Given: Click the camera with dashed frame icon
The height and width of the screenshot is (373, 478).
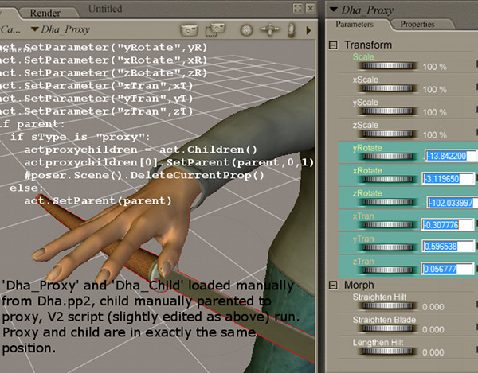Looking at the screenshot, I should tap(215, 29).
